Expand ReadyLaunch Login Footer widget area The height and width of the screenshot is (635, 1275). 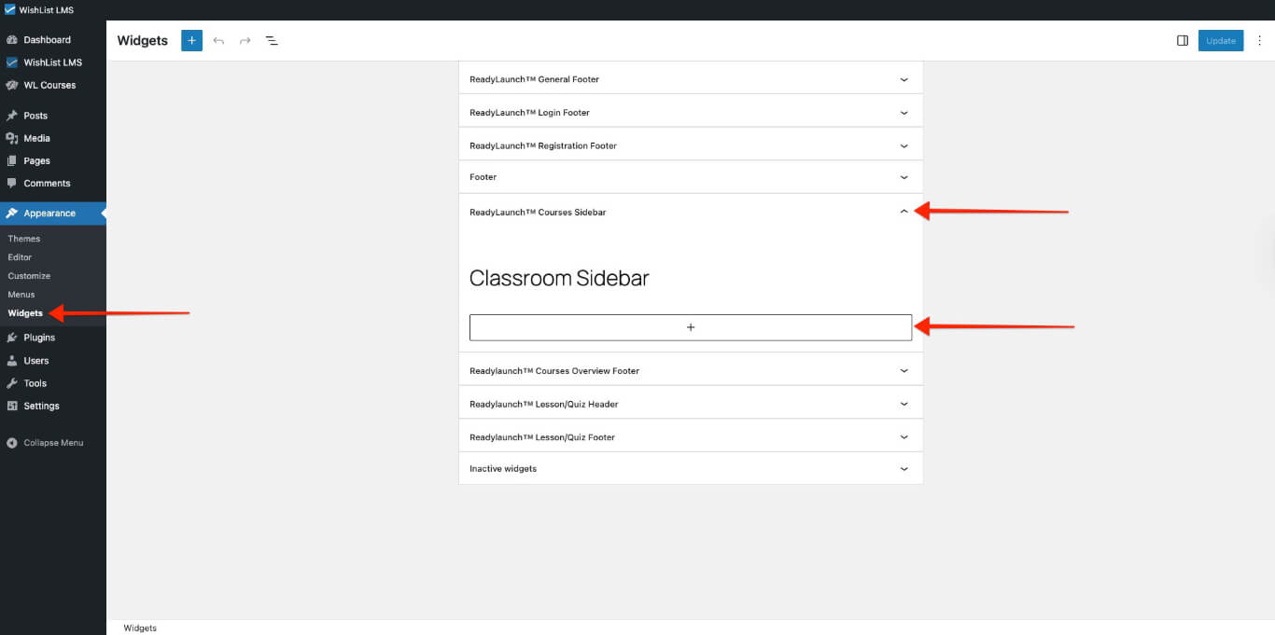tap(903, 113)
